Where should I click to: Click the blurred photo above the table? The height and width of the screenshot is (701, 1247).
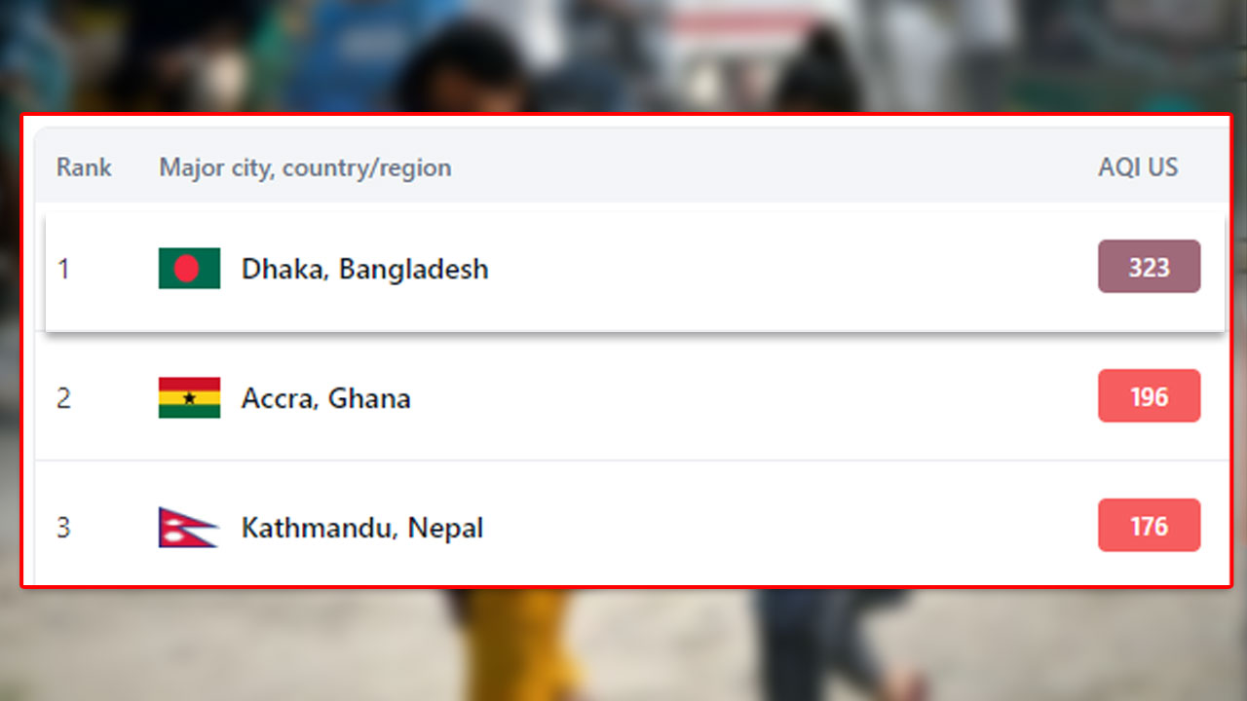click(x=623, y=55)
